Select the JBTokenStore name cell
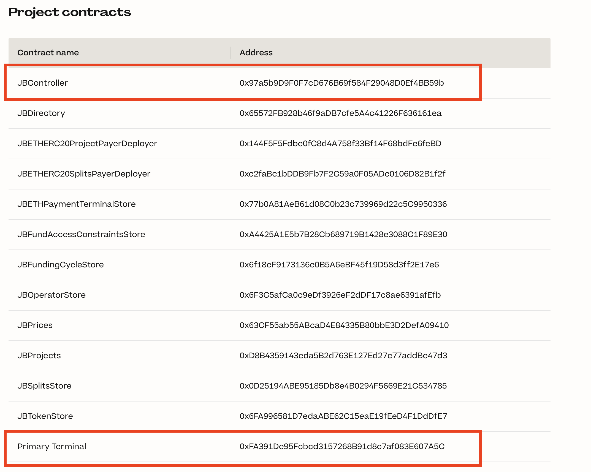The height and width of the screenshot is (472, 591). pos(45,416)
